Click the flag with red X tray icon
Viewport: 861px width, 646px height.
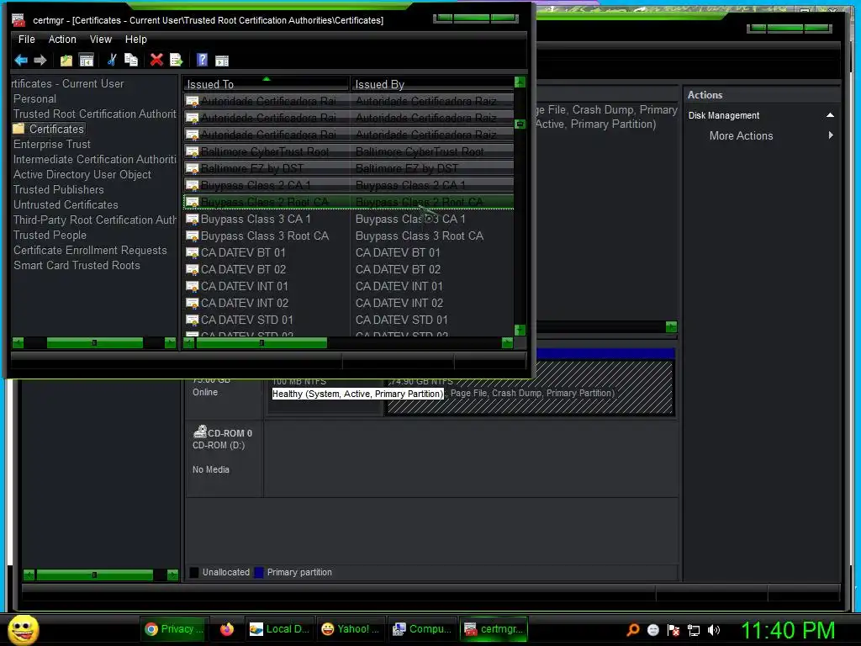673,630
